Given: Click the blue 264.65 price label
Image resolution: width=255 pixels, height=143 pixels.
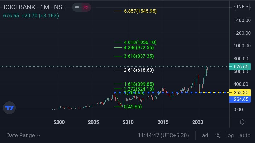Looking at the screenshot, I should pos(240,99).
